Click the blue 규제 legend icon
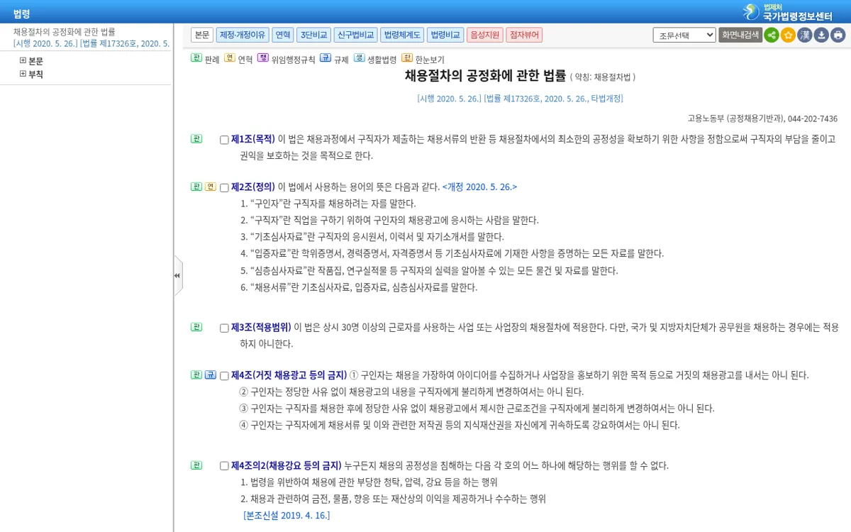The width and height of the screenshot is (851, 532). pos(326,58)
